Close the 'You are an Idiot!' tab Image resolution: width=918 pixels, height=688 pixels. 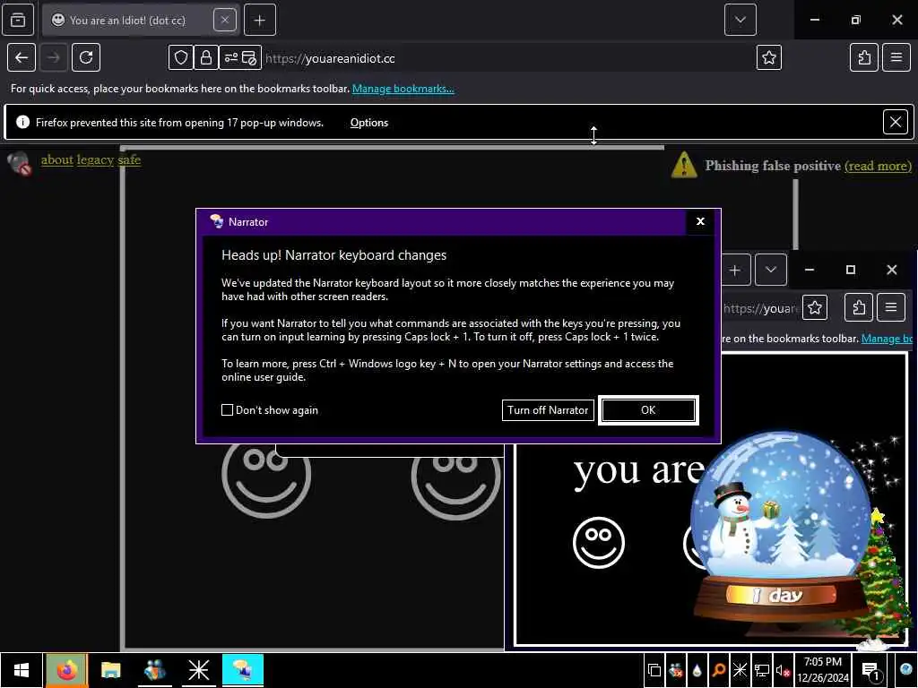pyautogui.click(x=225, y=20)
